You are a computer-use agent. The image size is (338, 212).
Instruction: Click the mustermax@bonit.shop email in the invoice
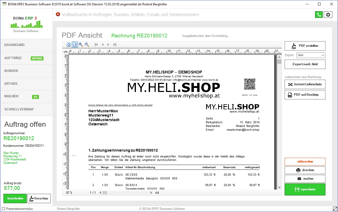pyautogui.click(x=243, y=130)
